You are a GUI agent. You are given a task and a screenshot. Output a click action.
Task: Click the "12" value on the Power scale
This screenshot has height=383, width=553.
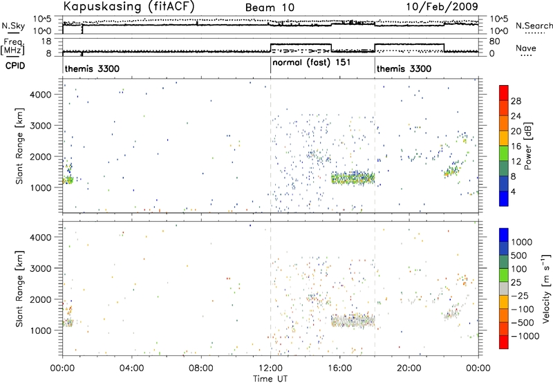pos(516,162)
